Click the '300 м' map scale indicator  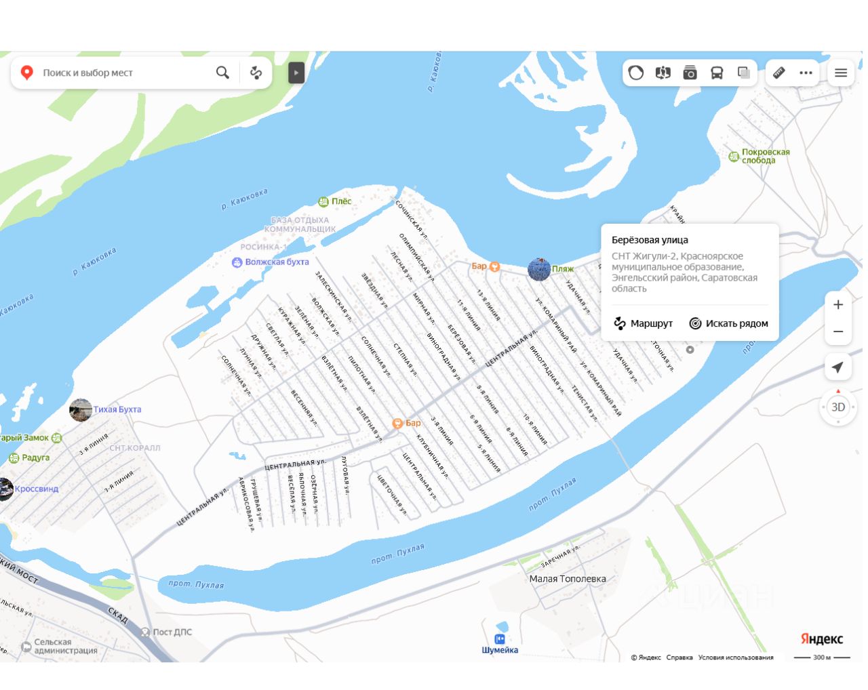click(821, 657)
